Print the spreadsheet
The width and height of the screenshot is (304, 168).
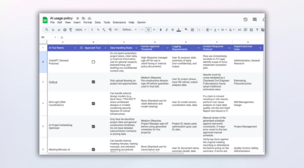point(65,30)
